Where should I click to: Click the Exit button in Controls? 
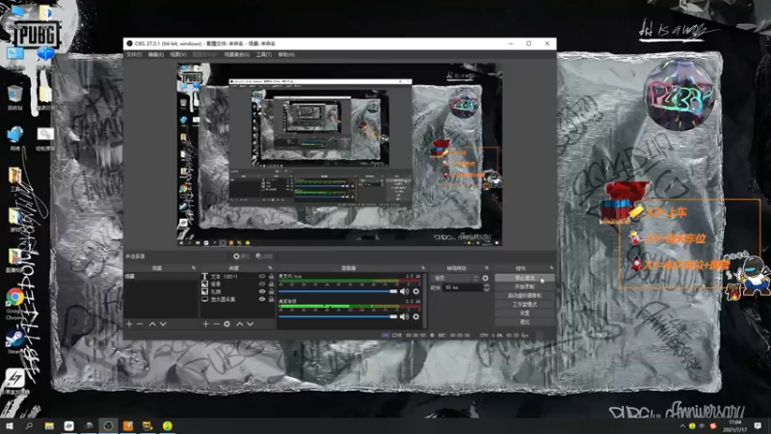click(x=524, y=322)
